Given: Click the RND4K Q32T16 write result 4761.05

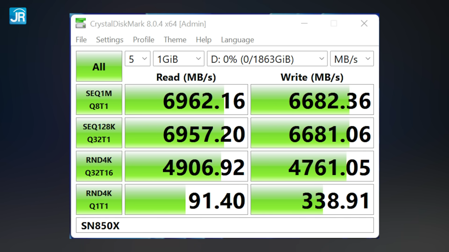Looking at the screenshot, I should [x=312, y=166].
